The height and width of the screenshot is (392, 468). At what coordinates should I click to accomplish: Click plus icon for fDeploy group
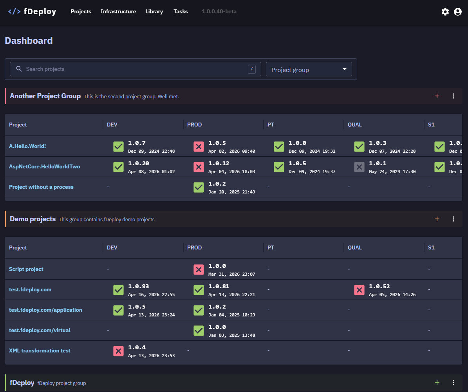(437, 383)
